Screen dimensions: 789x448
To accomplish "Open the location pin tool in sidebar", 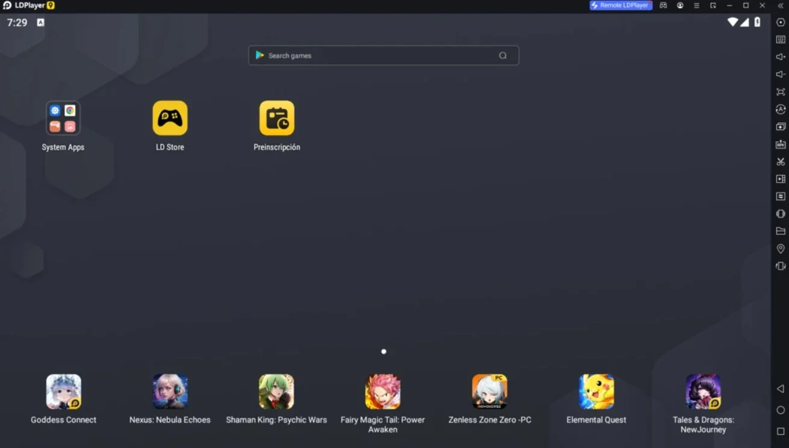I will click(781, 249).
